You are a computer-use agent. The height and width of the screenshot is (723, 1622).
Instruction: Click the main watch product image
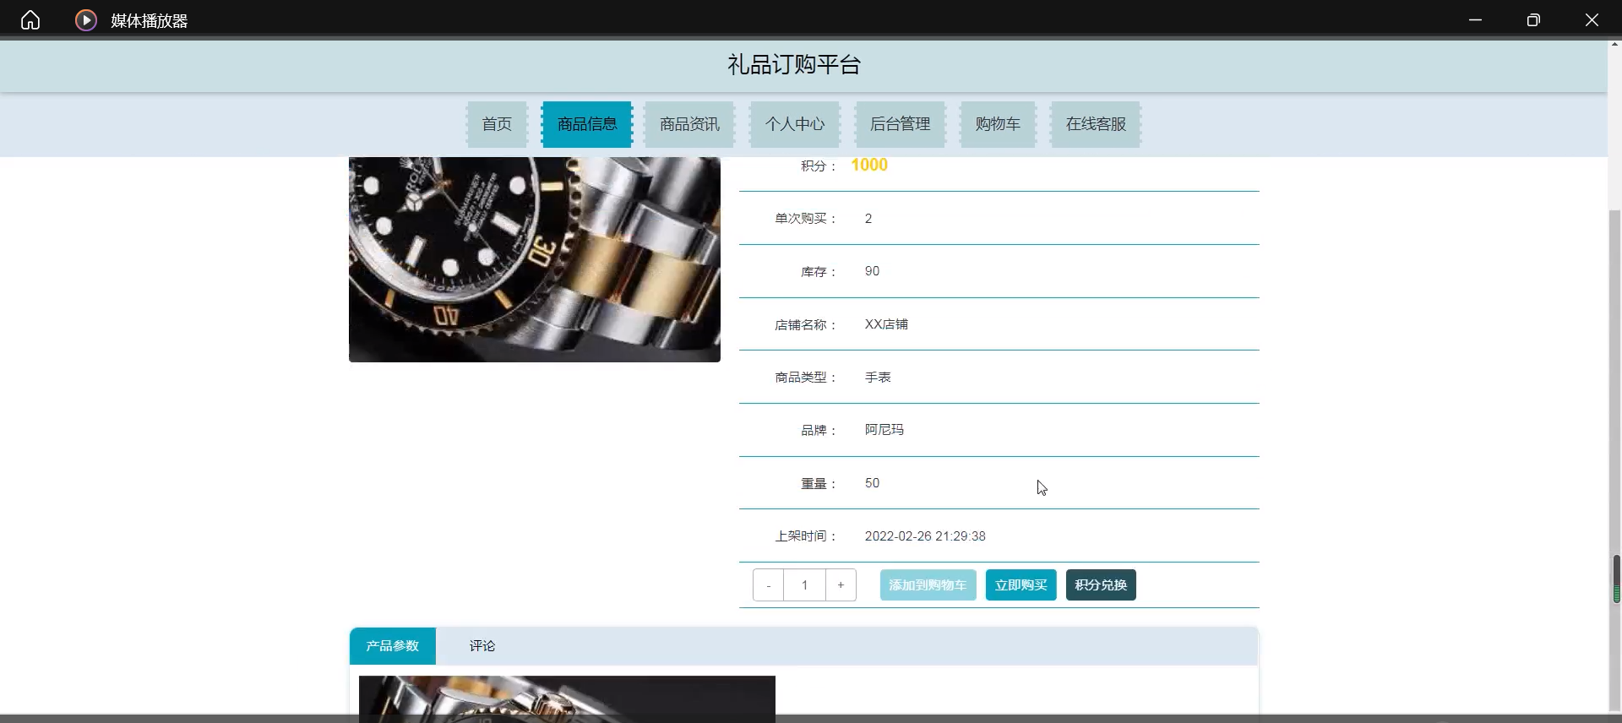point(535,259)
